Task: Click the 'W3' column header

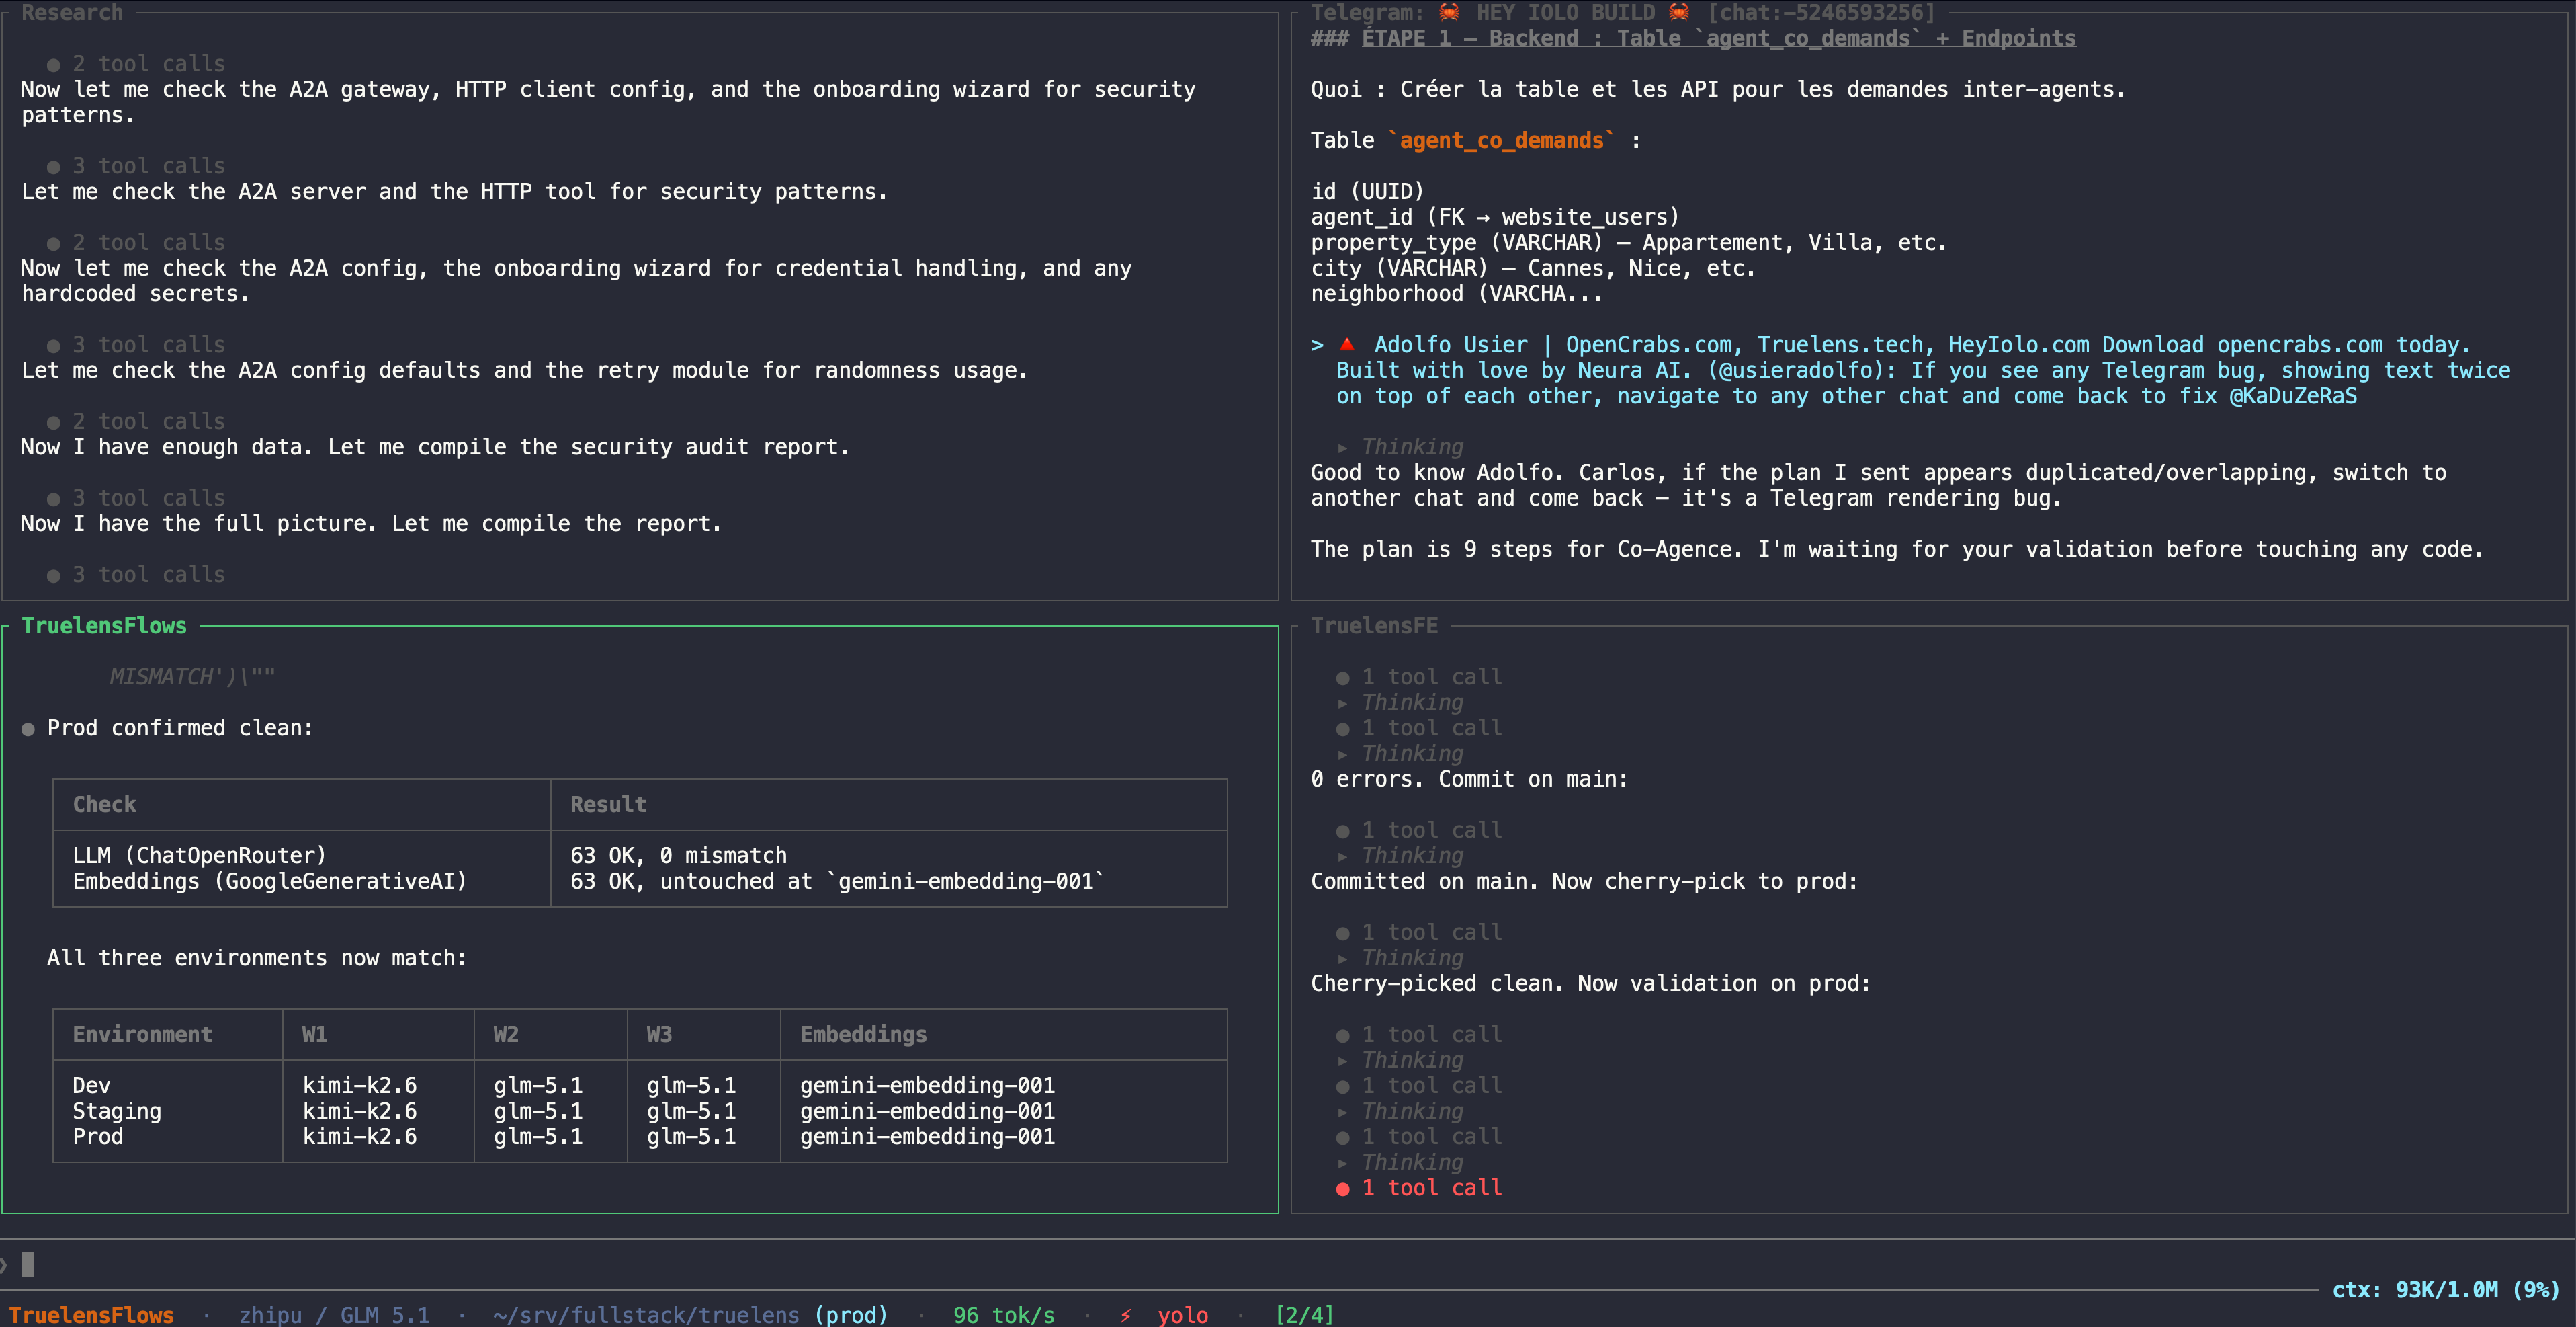Action: coord(659,1034)
